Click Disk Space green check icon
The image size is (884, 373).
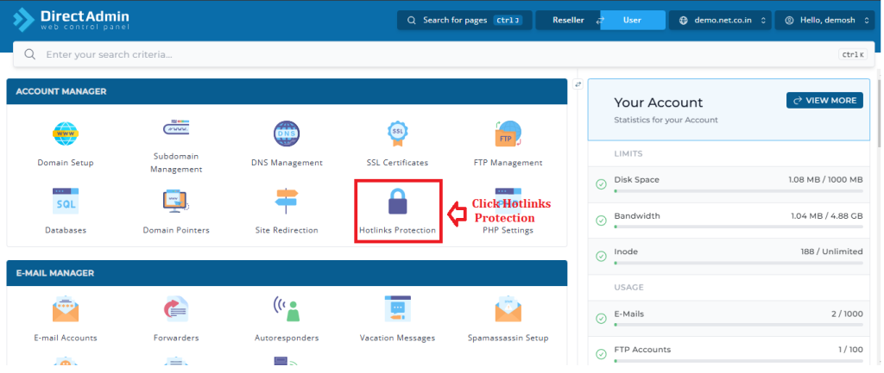(x=601, y=184)
